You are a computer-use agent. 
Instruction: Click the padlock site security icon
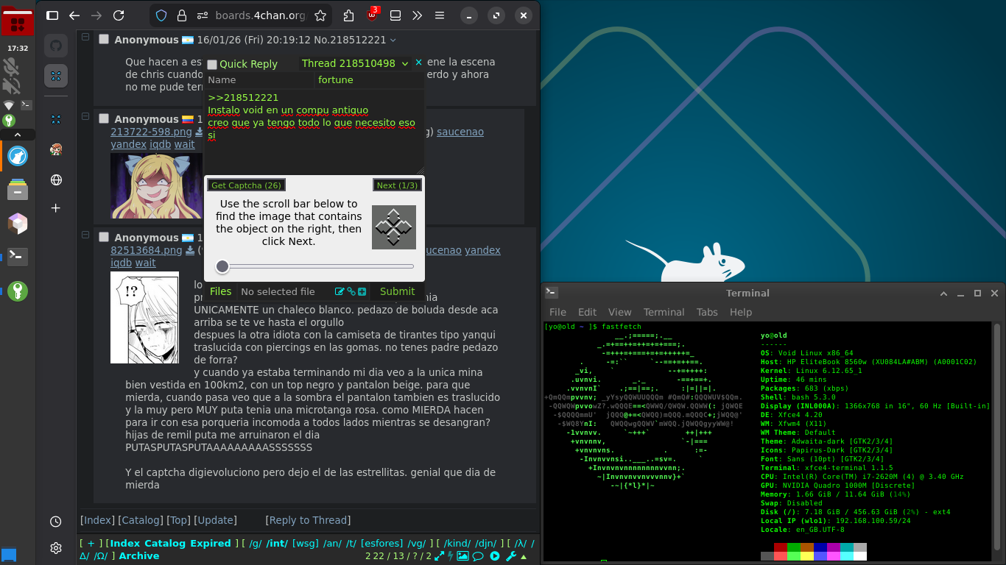(180, 15)
